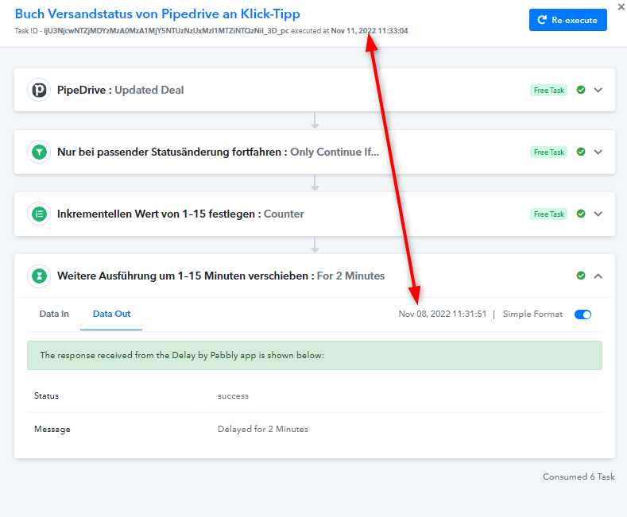Click the green Delay by Pabbly response banner
Image resolution: width=627 pixels, height=517 pixels.
pos(315,355)
